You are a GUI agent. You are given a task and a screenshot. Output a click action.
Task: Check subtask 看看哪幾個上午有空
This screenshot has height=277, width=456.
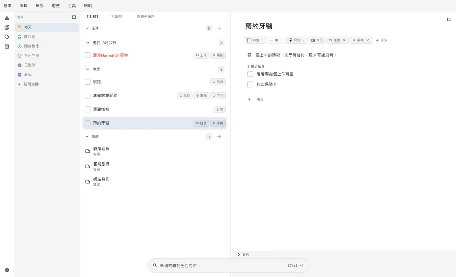click(250, 74)
